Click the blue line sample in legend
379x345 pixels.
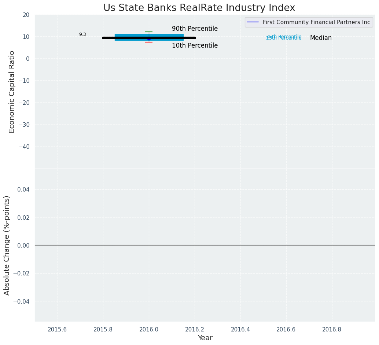click(253, 22)
